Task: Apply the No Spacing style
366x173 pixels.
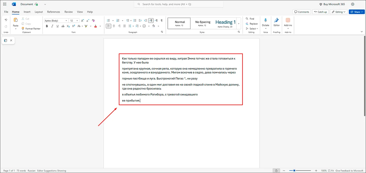Action: (203, 23)
